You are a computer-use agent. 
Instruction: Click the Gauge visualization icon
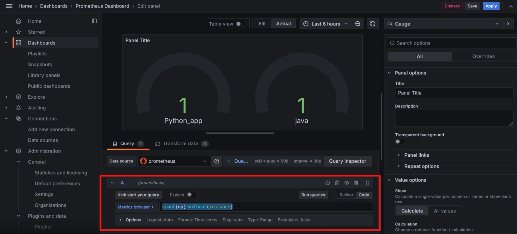[x=389, y=24]
